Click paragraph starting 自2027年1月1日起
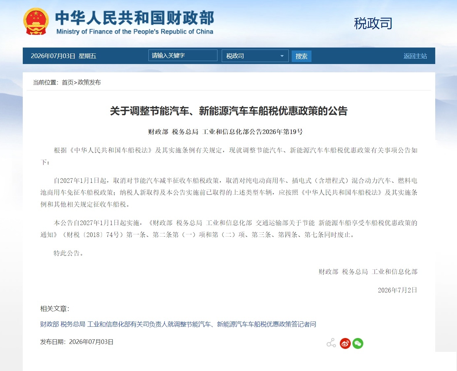 [x=229, y=192]
